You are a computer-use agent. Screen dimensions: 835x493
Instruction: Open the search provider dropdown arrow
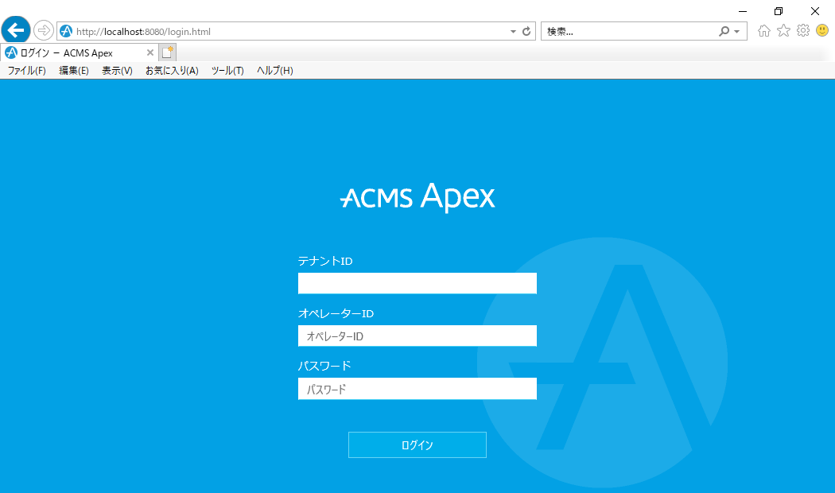(x=736, y=30)
